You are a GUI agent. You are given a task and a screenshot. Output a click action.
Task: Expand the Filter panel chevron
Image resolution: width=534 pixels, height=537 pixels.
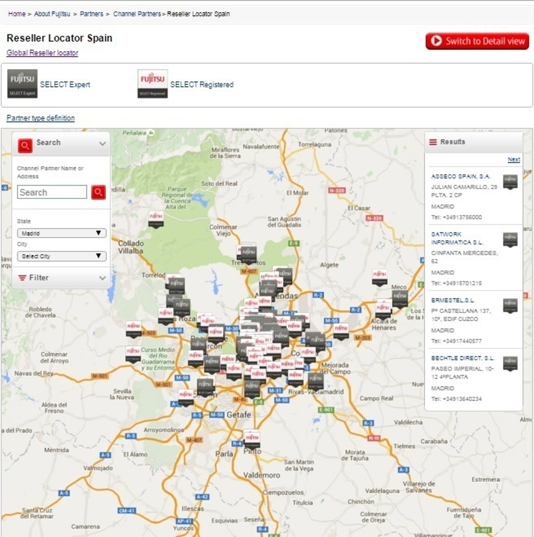[102, 278]
